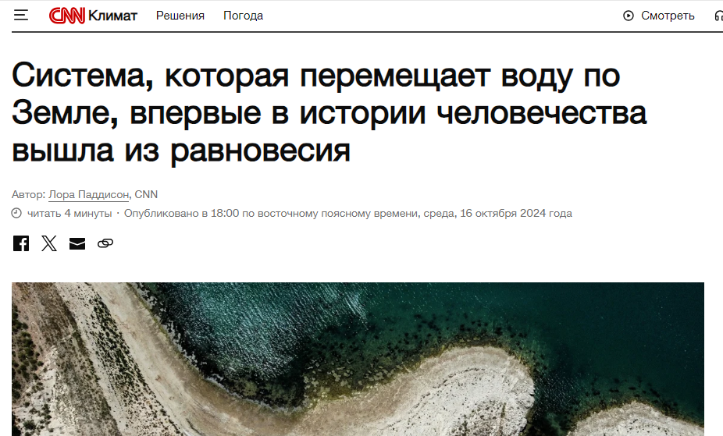723x436 pixels.
Task: Go to the Решения section
Action: tap(180, 16)
